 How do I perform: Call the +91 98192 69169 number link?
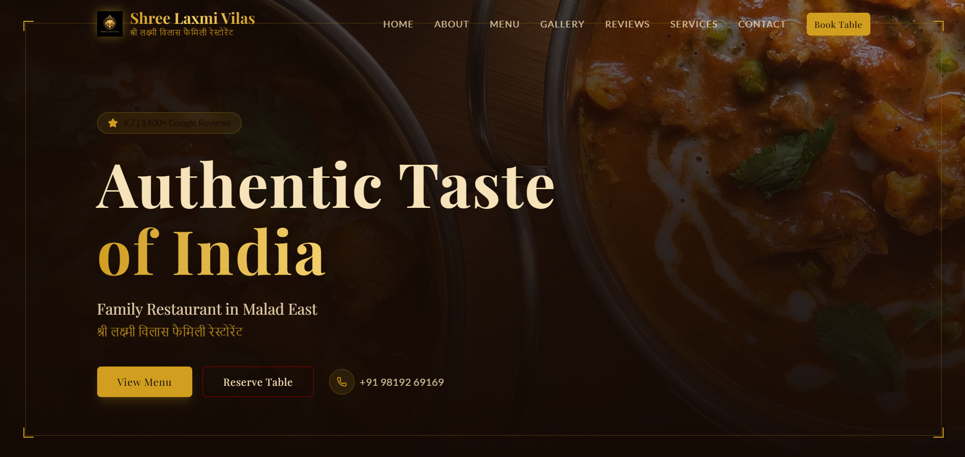[402, 382]
